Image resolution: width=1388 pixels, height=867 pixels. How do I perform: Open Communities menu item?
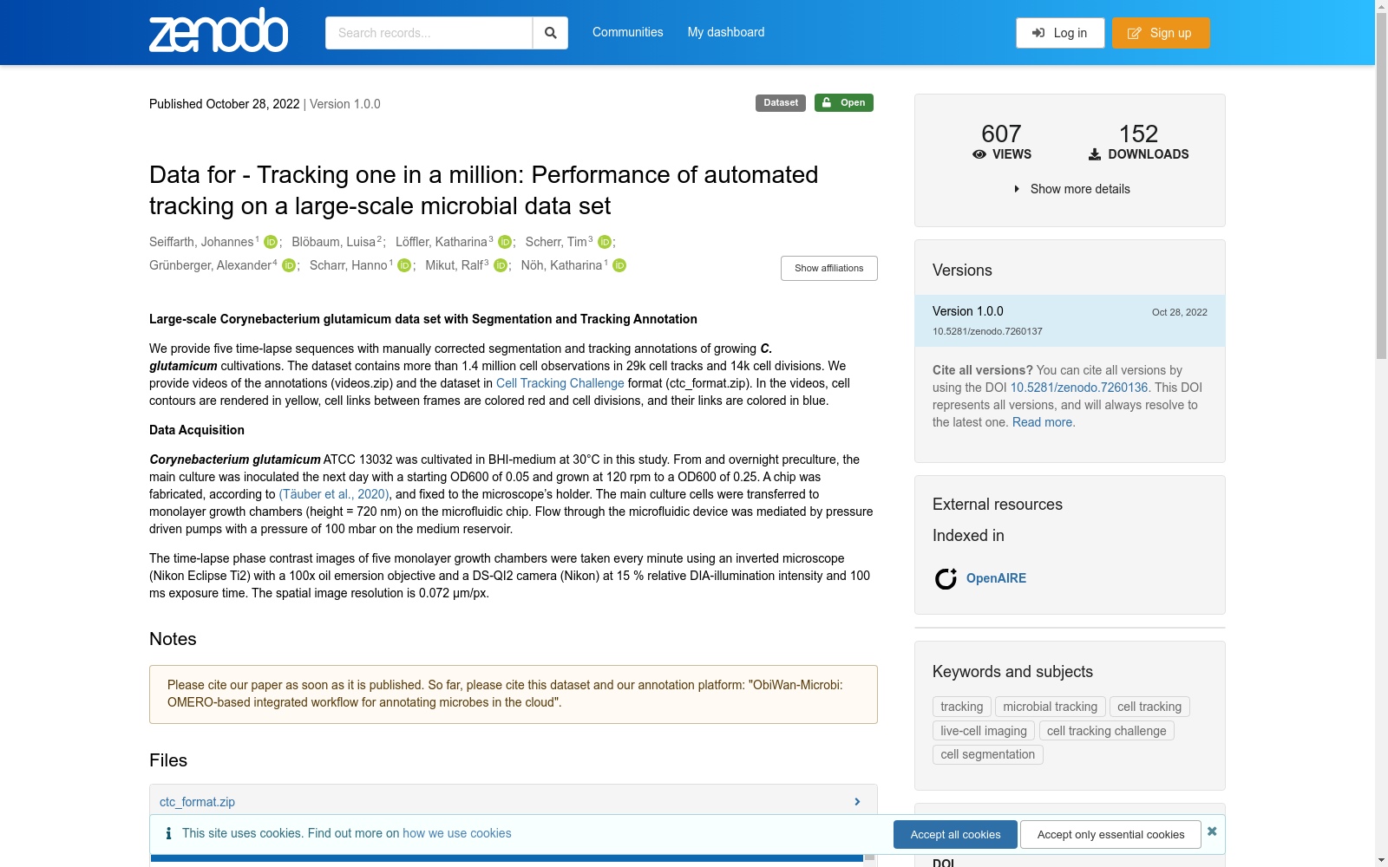pos(628,32)
